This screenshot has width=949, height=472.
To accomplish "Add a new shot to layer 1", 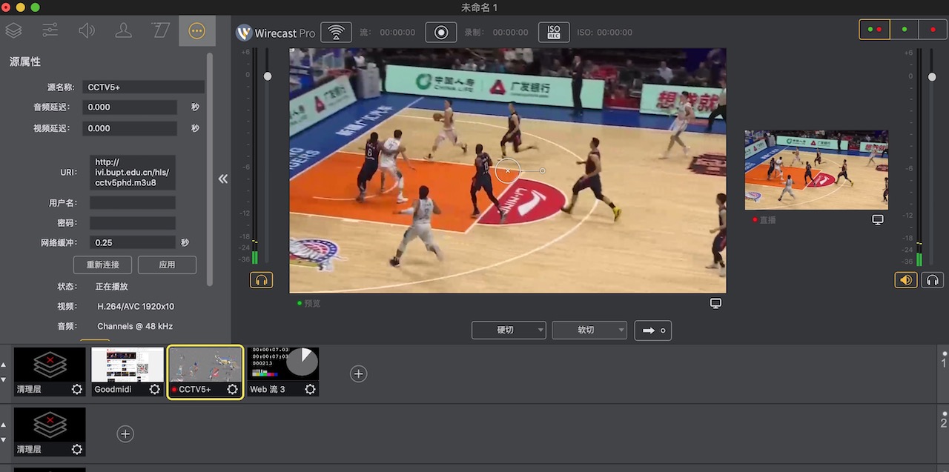I will pos(359,374).
